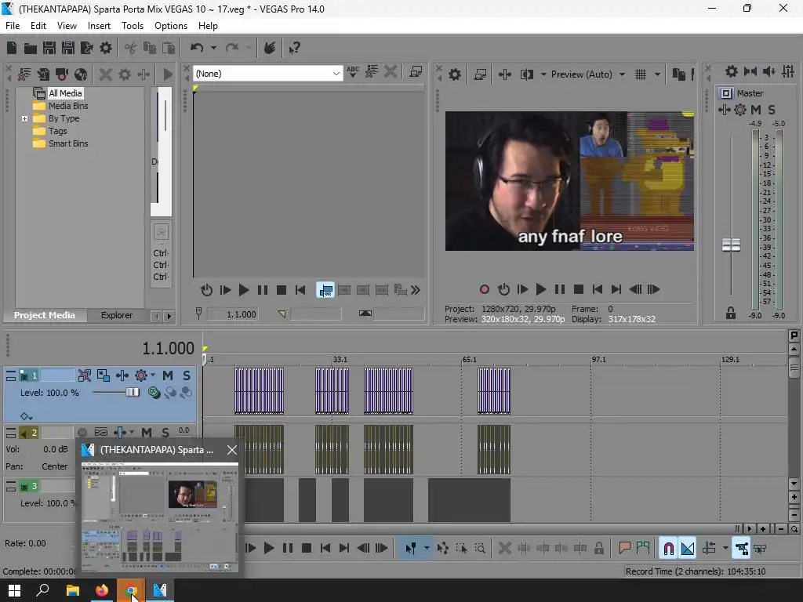Viewport: 803px width, 602px height.
Task: Go to end in the timeline transport
Action: (344, 548)
